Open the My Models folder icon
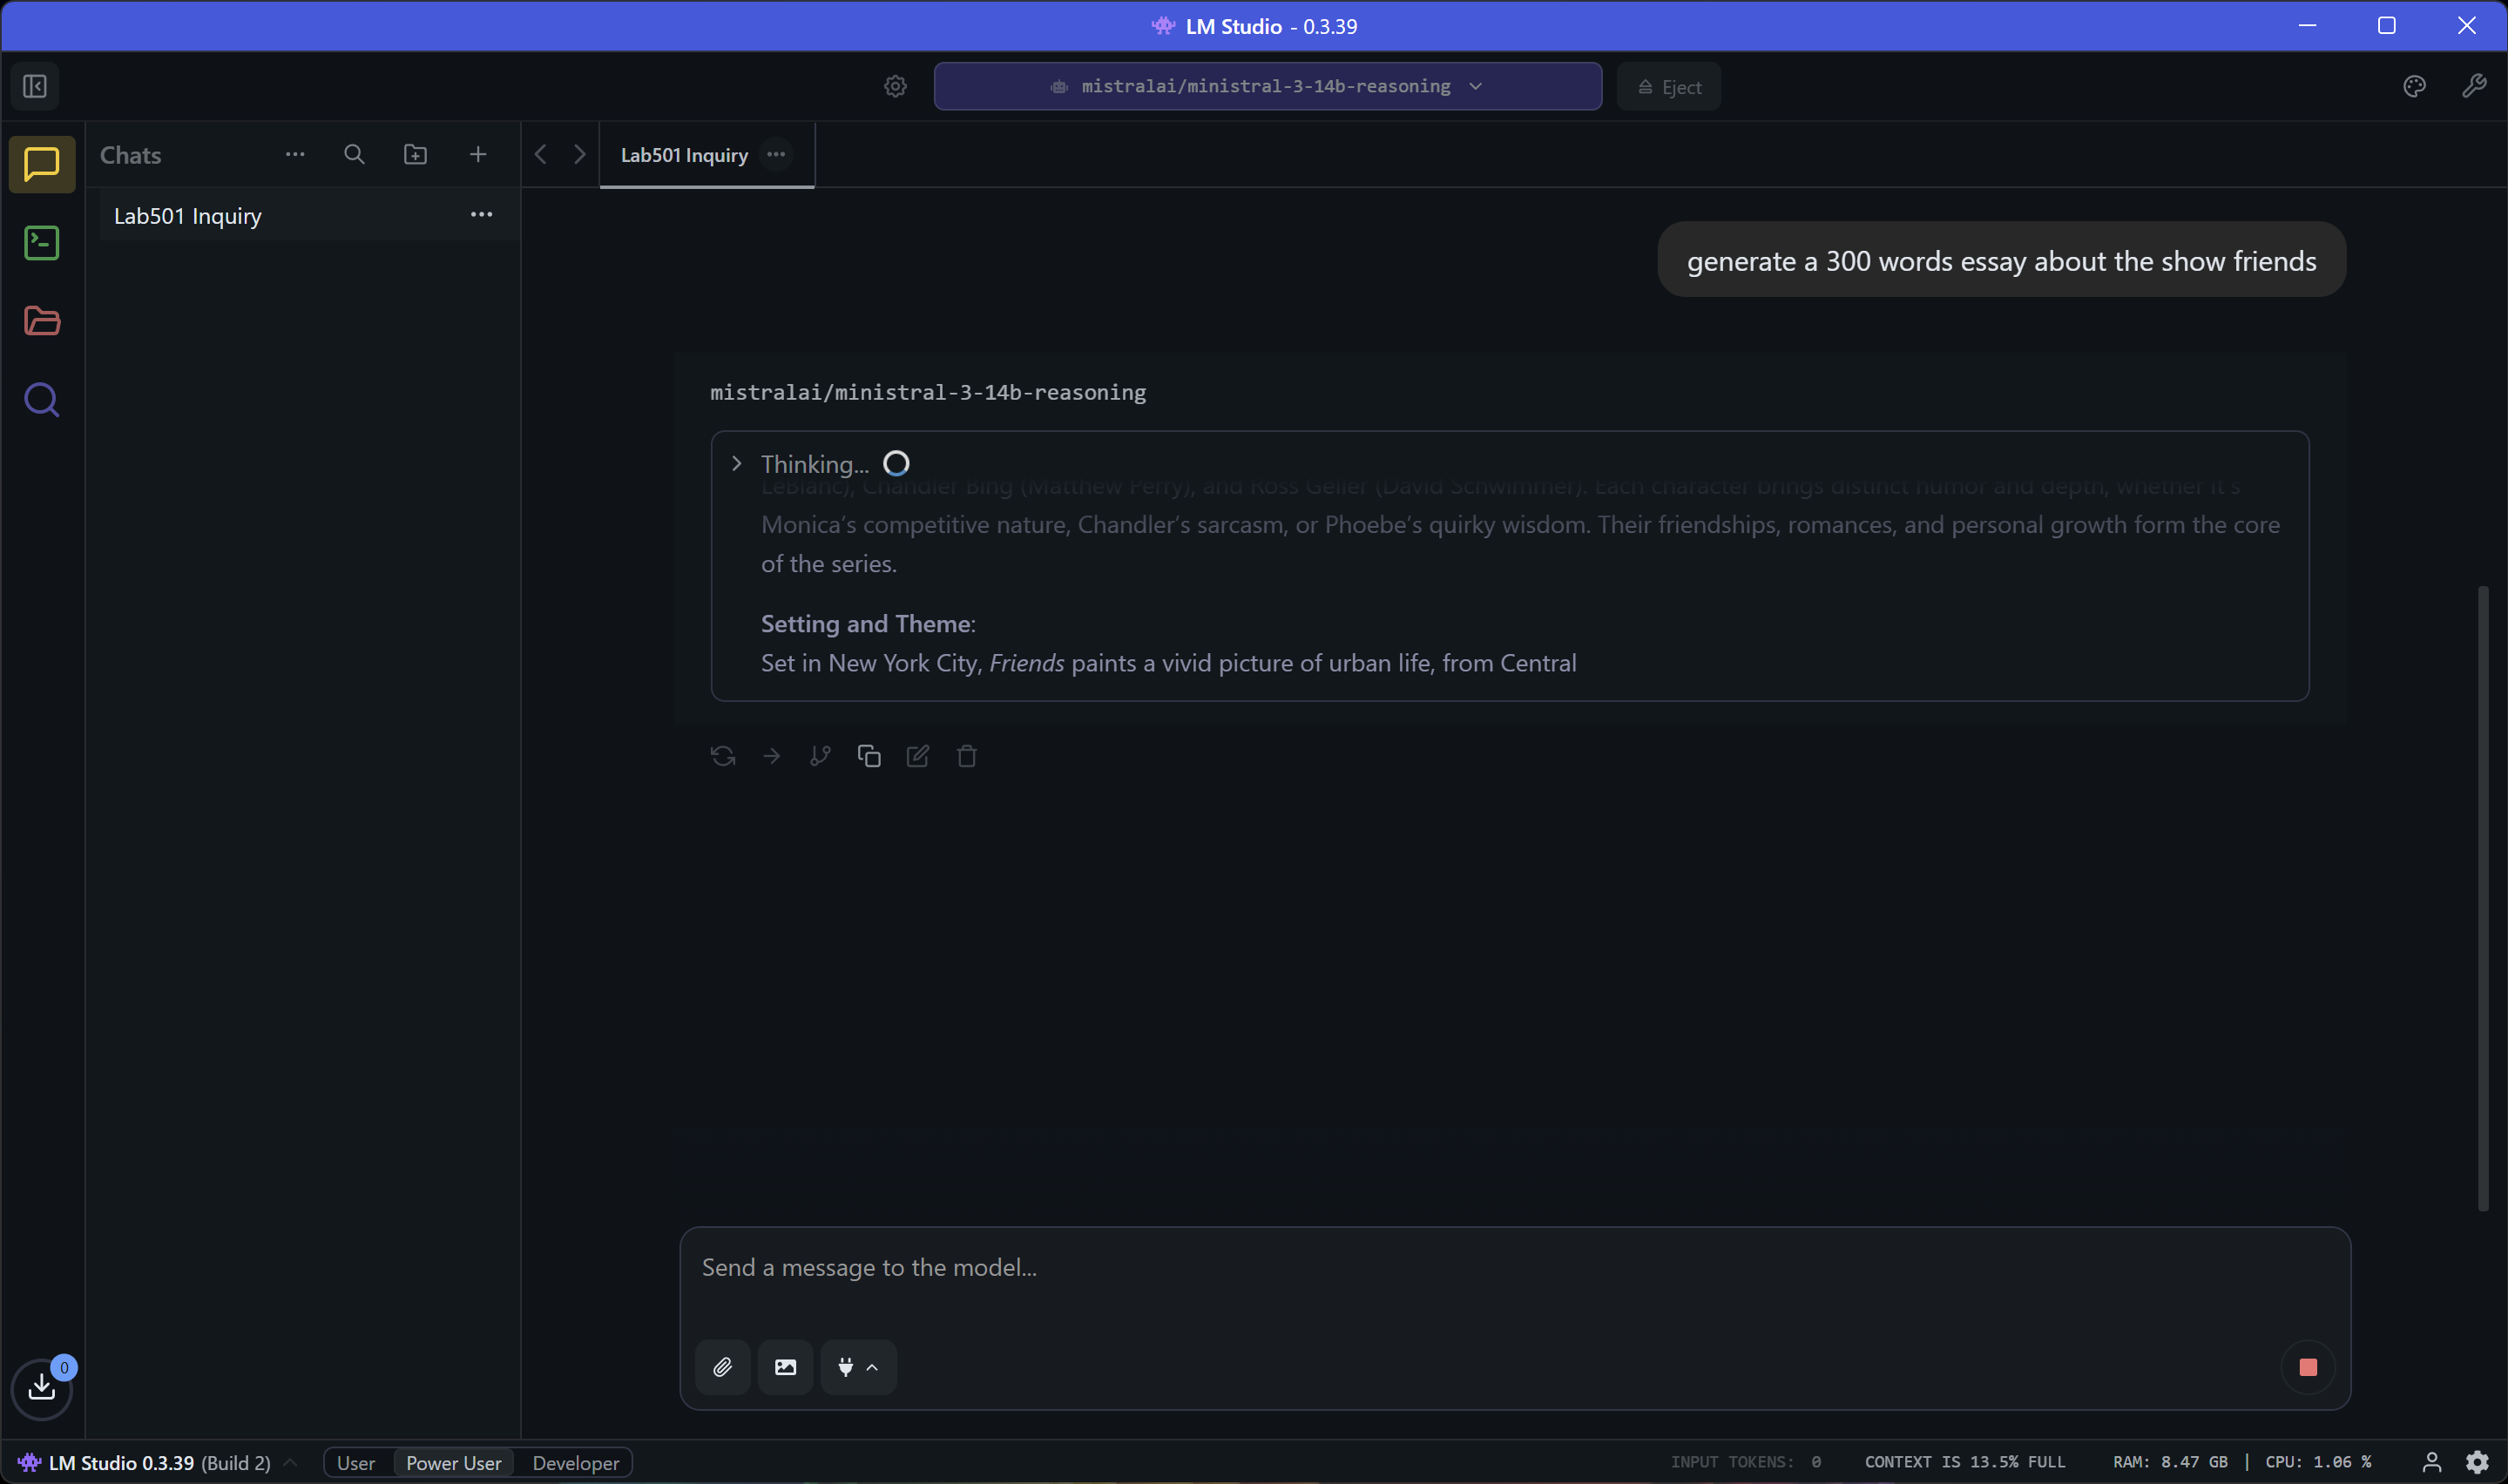The width and height of the screenshot is (2508, 1484). (41, 321)
